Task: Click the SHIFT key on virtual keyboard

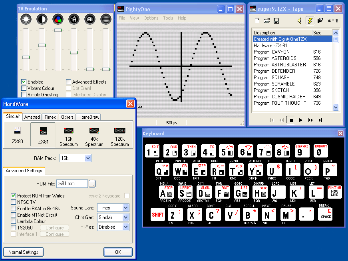Action: click(158, 215)
